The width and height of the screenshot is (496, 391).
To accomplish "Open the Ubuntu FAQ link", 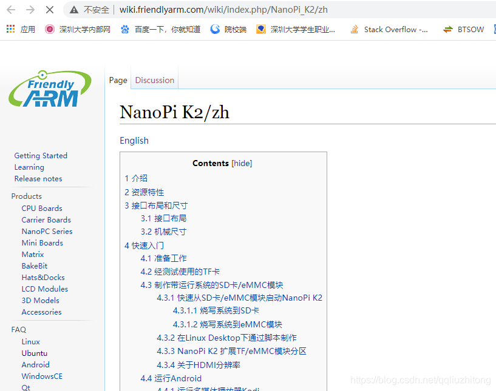I will click(x=35, y=353).
